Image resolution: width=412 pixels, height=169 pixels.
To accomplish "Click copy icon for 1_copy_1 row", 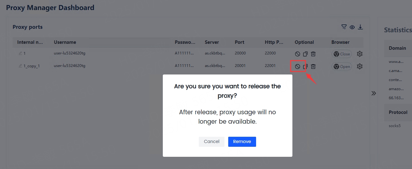I will pos(306,66).
